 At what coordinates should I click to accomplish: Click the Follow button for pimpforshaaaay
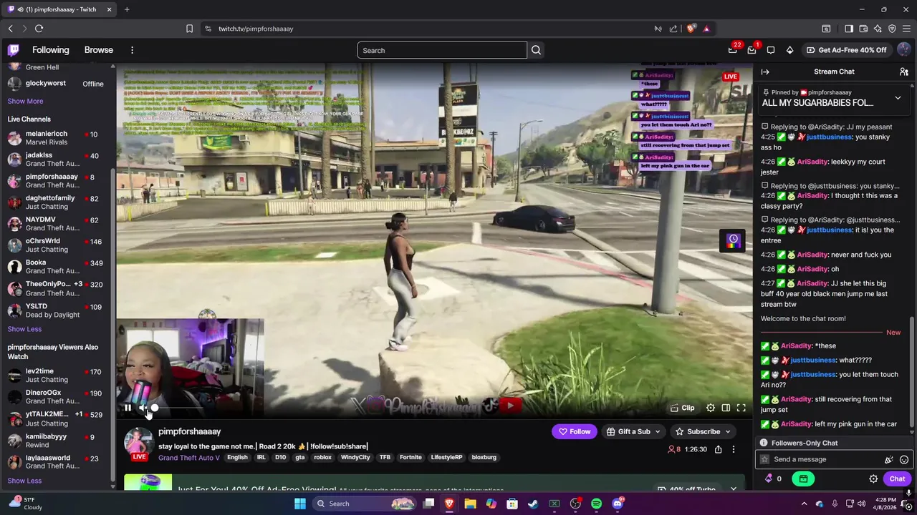tap(575, 431)
